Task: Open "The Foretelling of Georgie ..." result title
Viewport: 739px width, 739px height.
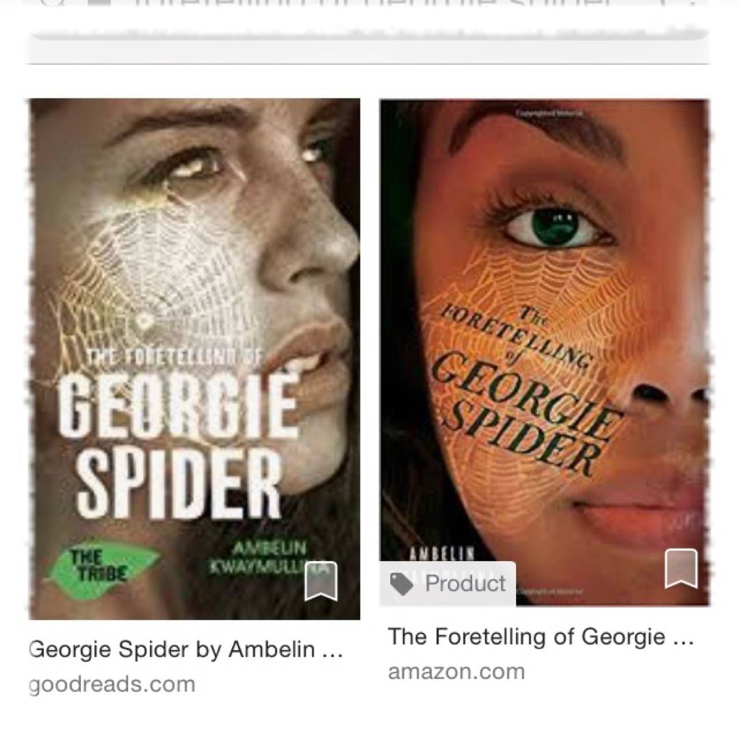Action: coord(541,637)
